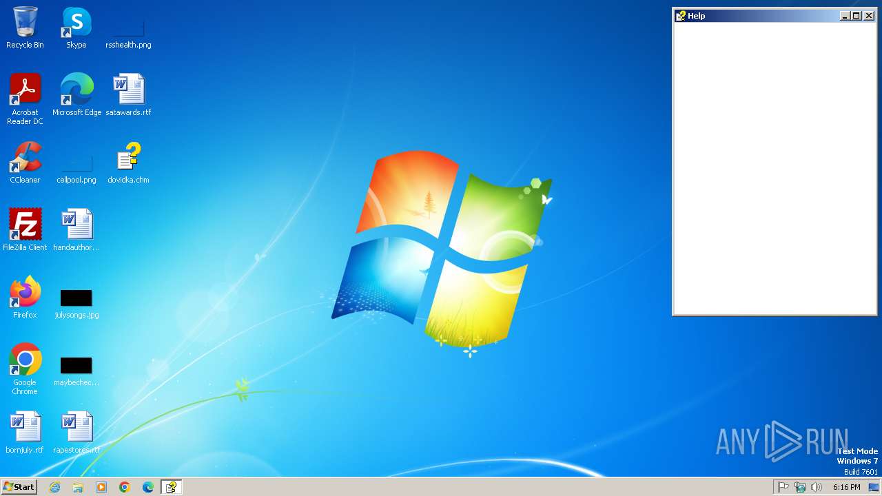Select Firefox desktop shortcut
The image size is (882, 496).
pos(25,298)
